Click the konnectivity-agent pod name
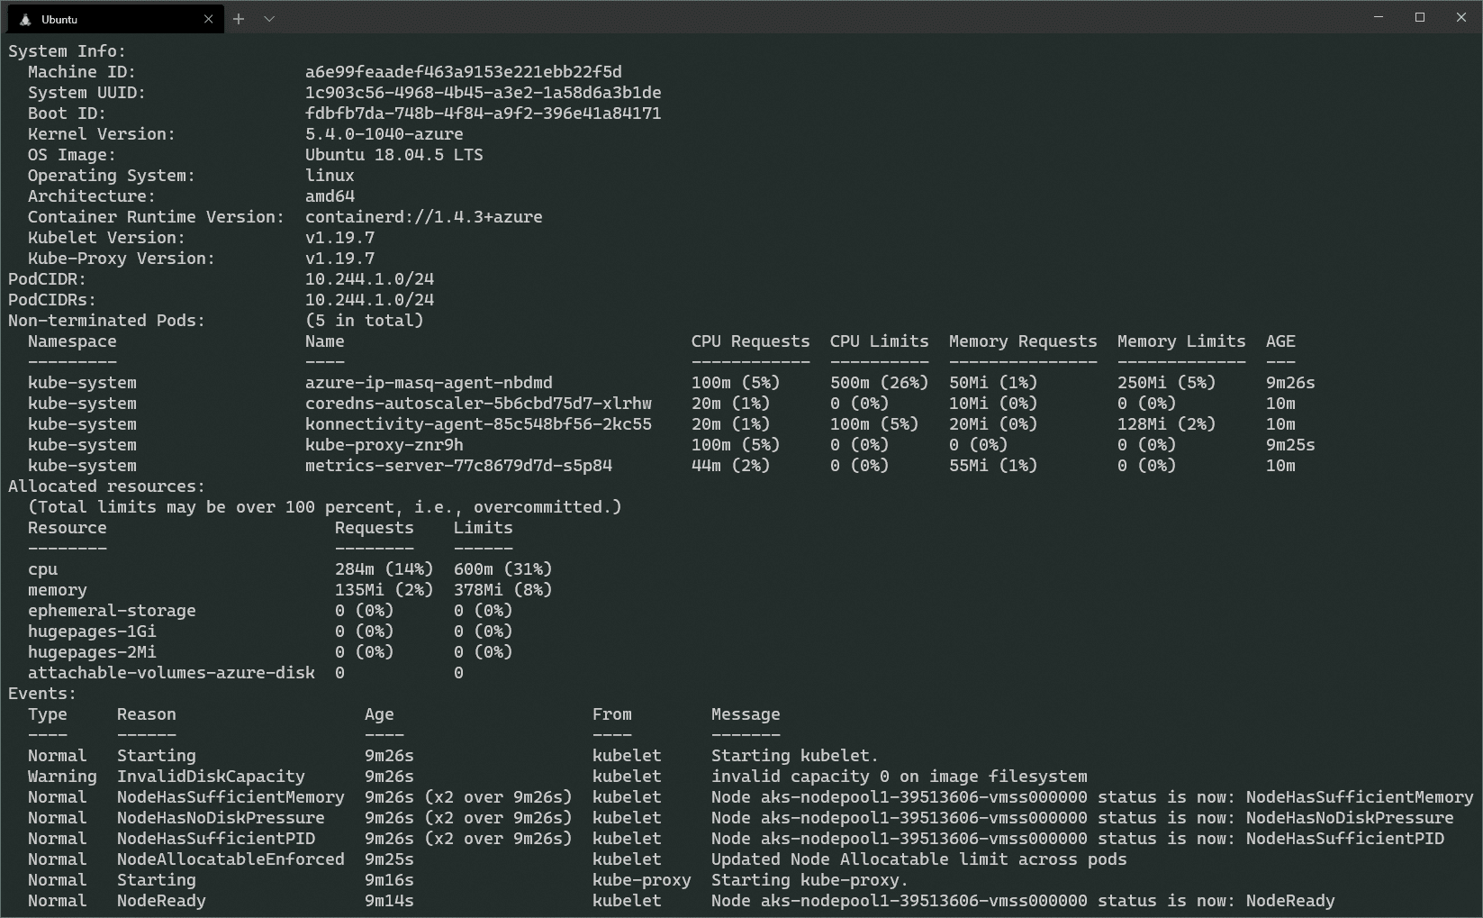 [x=478, y=424]
